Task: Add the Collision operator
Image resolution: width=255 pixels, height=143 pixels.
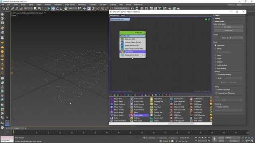Action: (x=137, y=118)
